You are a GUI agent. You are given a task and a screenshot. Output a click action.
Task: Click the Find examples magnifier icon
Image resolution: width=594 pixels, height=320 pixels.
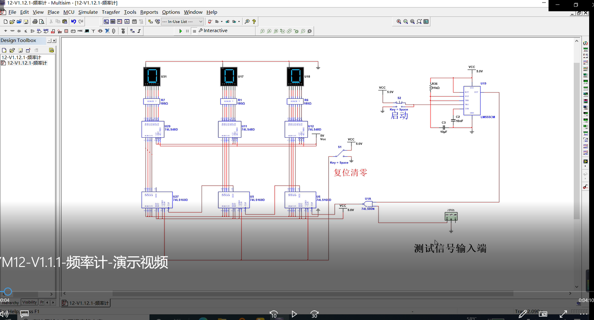[247, 22]
